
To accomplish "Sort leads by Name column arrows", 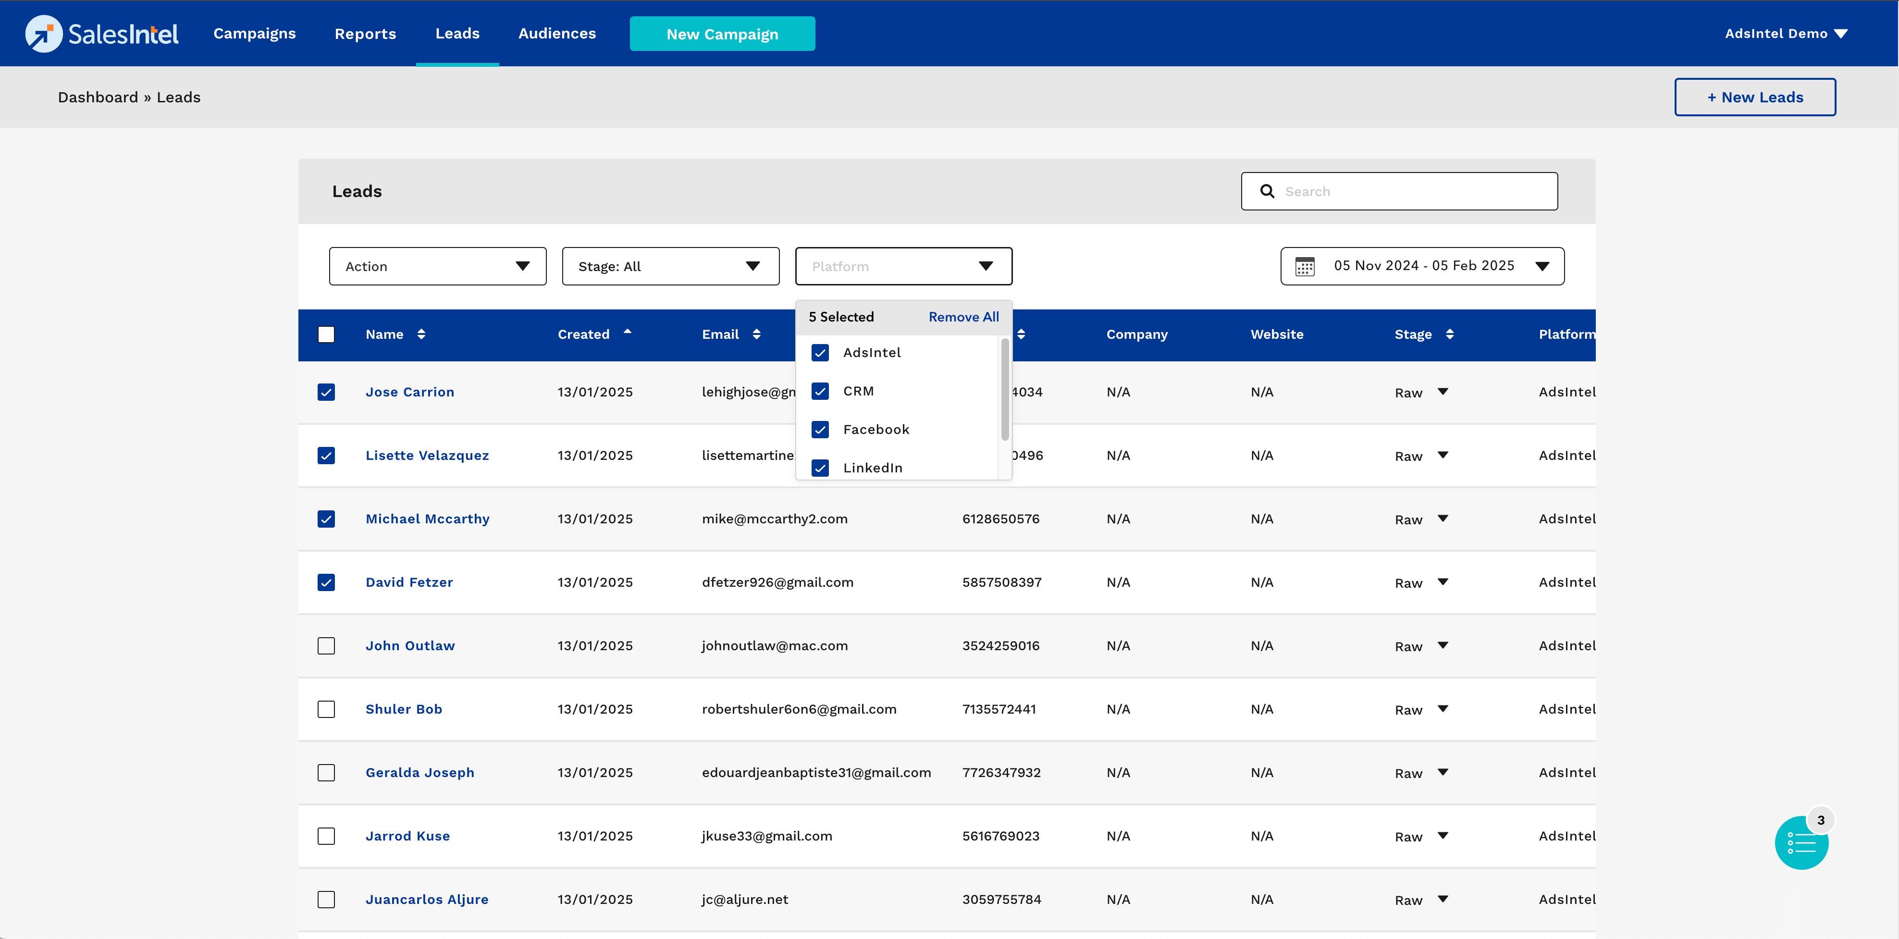I will 421,334.
